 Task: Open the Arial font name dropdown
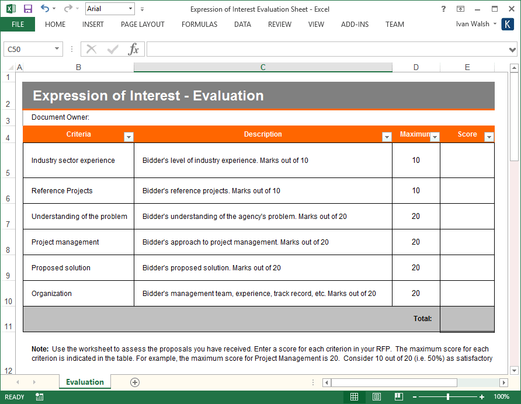[x=130, y=9]
